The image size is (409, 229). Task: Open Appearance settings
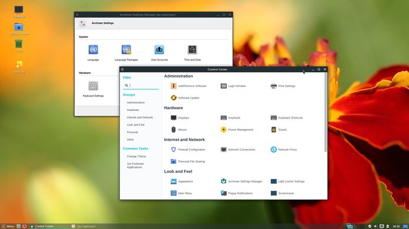181,181
